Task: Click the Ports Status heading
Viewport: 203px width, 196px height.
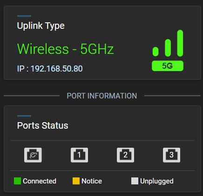Action: tap(42, 125)
